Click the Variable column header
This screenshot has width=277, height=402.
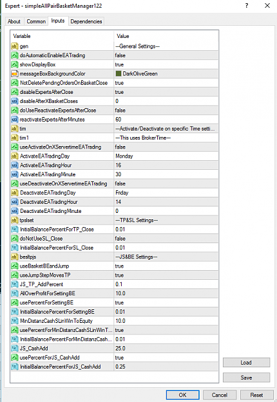62,36
